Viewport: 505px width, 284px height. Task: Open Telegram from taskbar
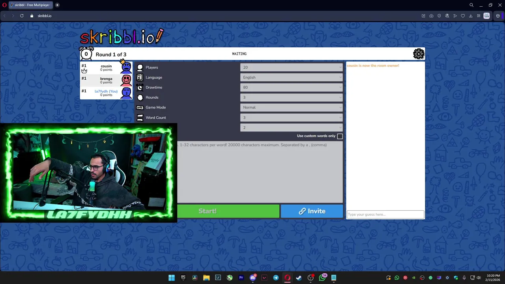(276, 278)
